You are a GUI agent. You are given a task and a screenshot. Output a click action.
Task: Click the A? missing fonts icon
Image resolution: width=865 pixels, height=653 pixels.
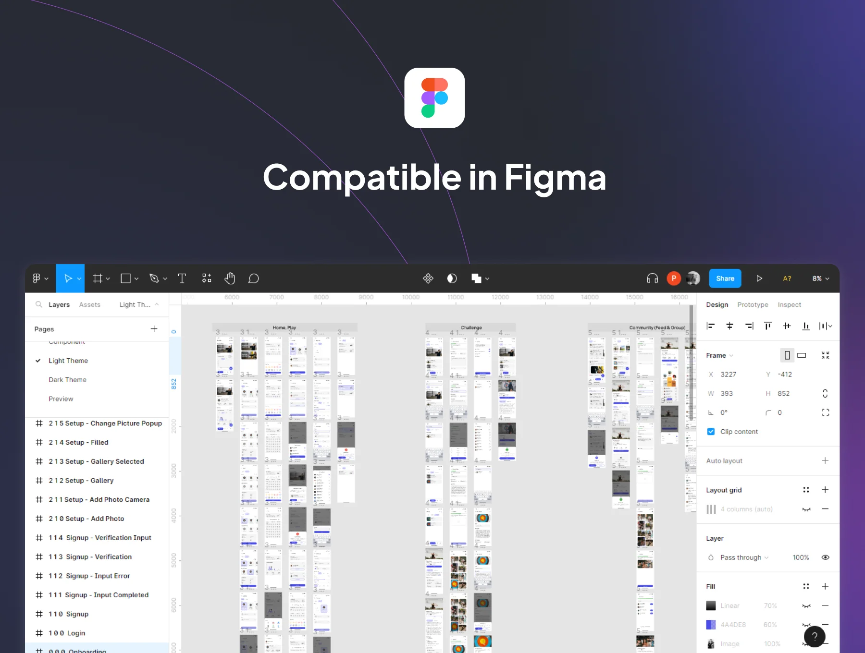click(x=787, y=278)
